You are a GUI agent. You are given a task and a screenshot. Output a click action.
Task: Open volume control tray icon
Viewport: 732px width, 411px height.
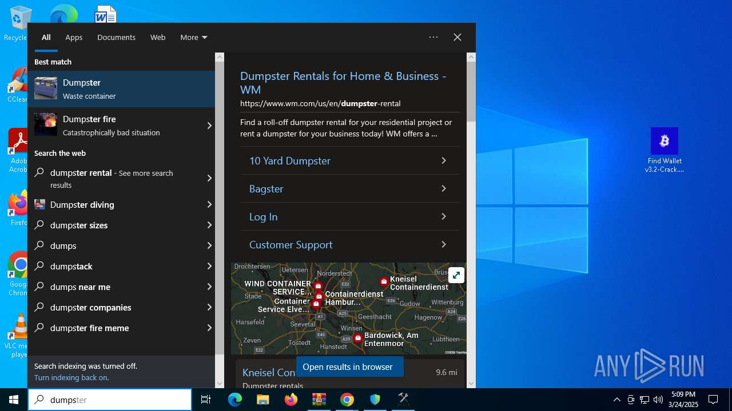click(x=658, y=400)
